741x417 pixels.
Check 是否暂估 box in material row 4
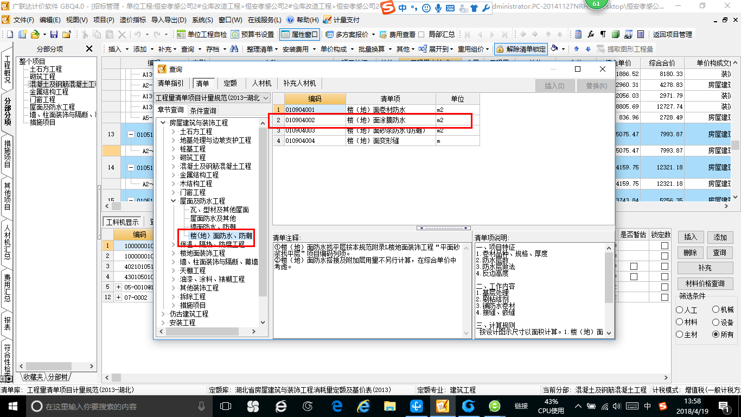point(634,277)
